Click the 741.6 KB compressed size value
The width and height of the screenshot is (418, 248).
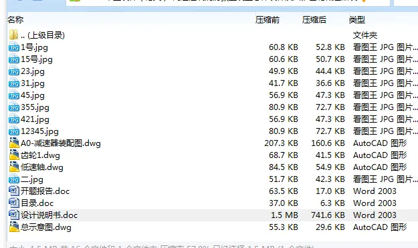click(x=328, y=215)
